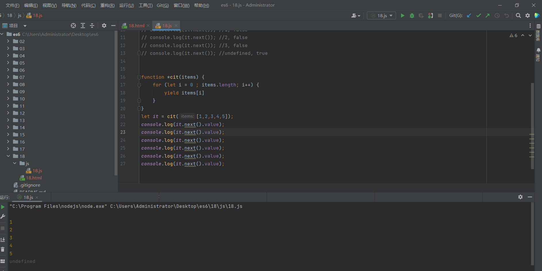
Task: Fold the cit function at line 16
Action: [139, 77]
